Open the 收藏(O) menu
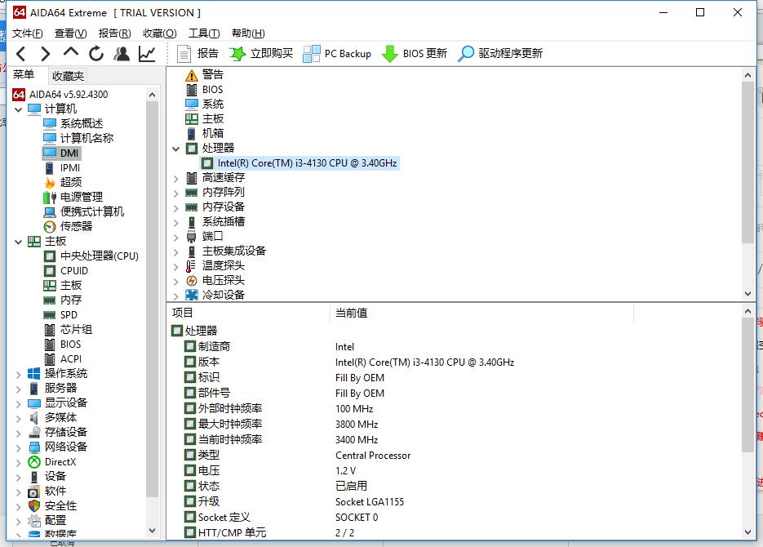Screen dimensions: 763x547 (160, 33)
